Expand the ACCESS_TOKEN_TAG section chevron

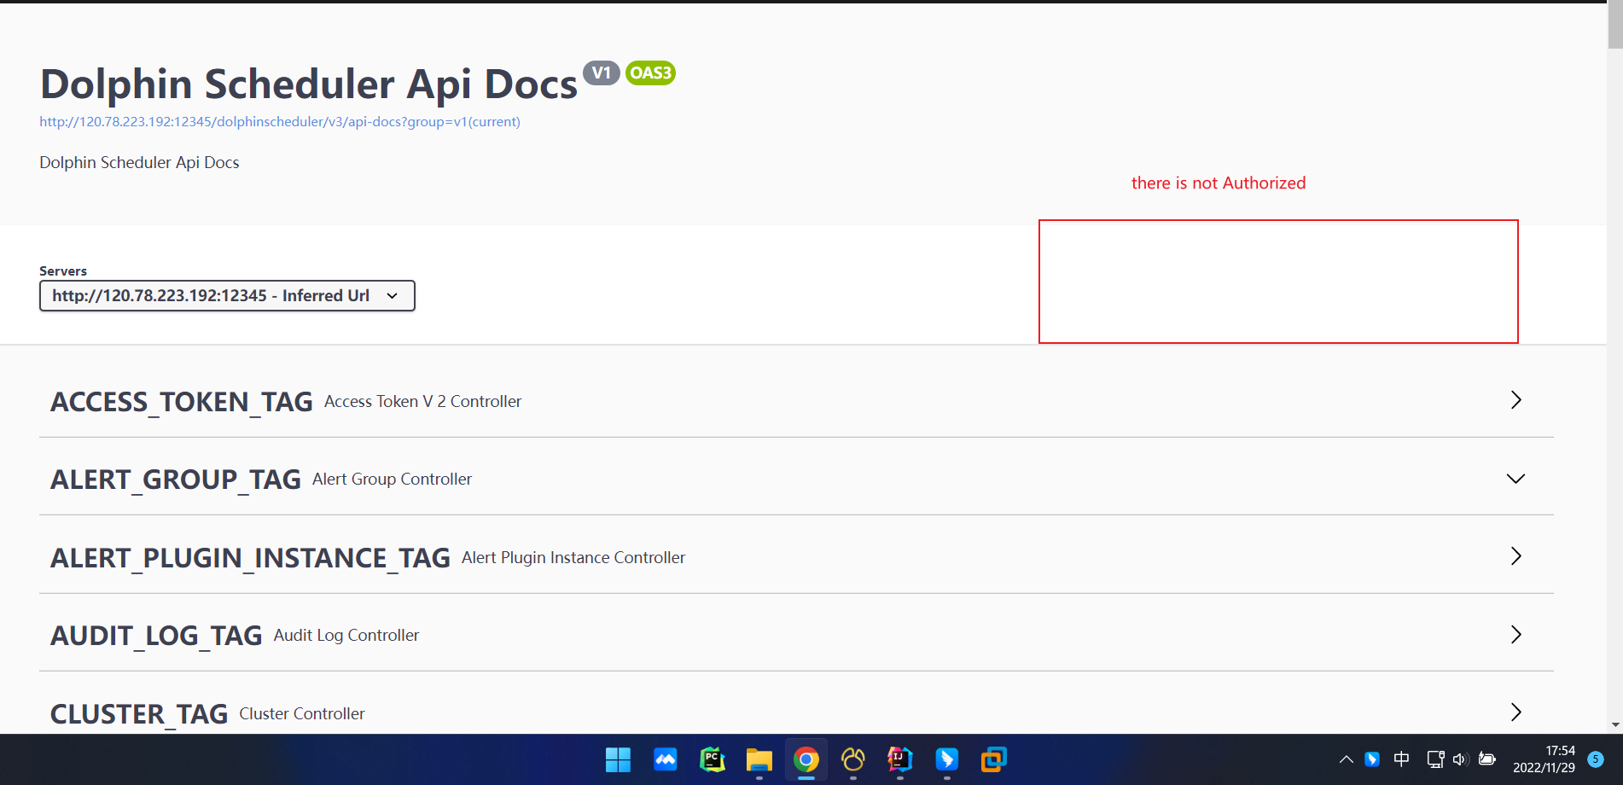pos(1515,400)
